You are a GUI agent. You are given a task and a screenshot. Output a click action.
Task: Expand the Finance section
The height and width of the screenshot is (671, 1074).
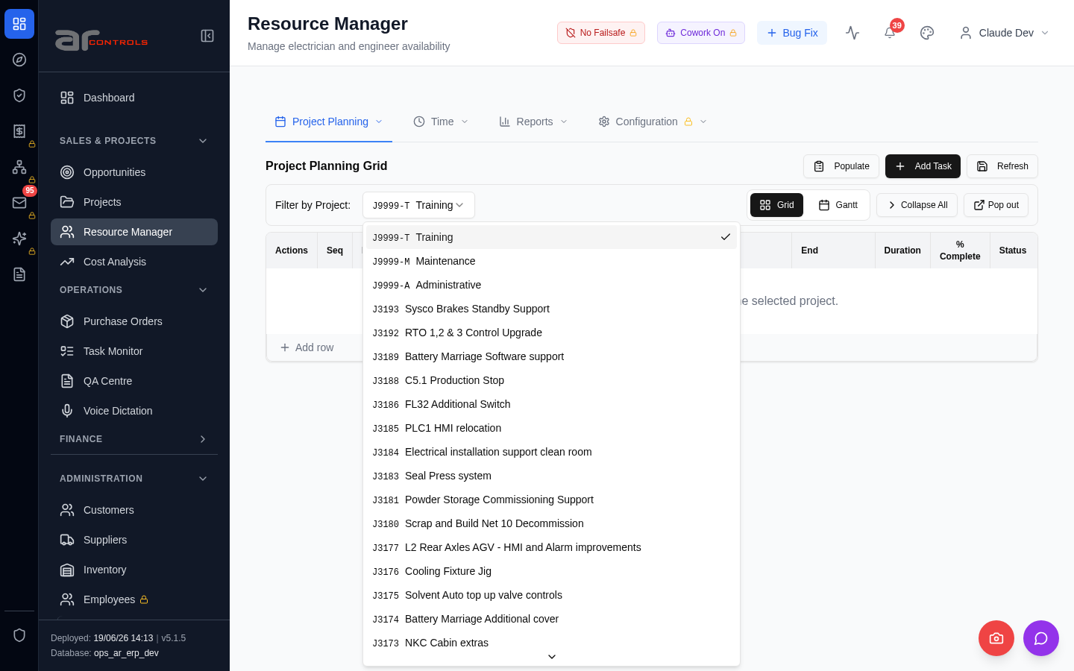tap(134, 439)
